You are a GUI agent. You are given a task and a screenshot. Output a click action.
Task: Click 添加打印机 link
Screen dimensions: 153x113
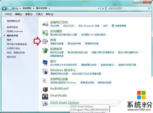click(x=69, y=26)
